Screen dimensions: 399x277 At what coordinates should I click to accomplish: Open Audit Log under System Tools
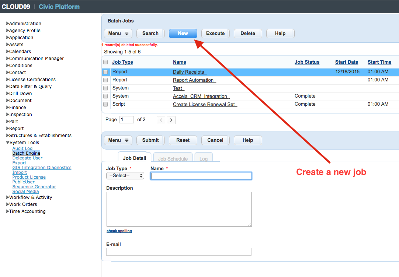pyautogui.click(x=22, y=148)
